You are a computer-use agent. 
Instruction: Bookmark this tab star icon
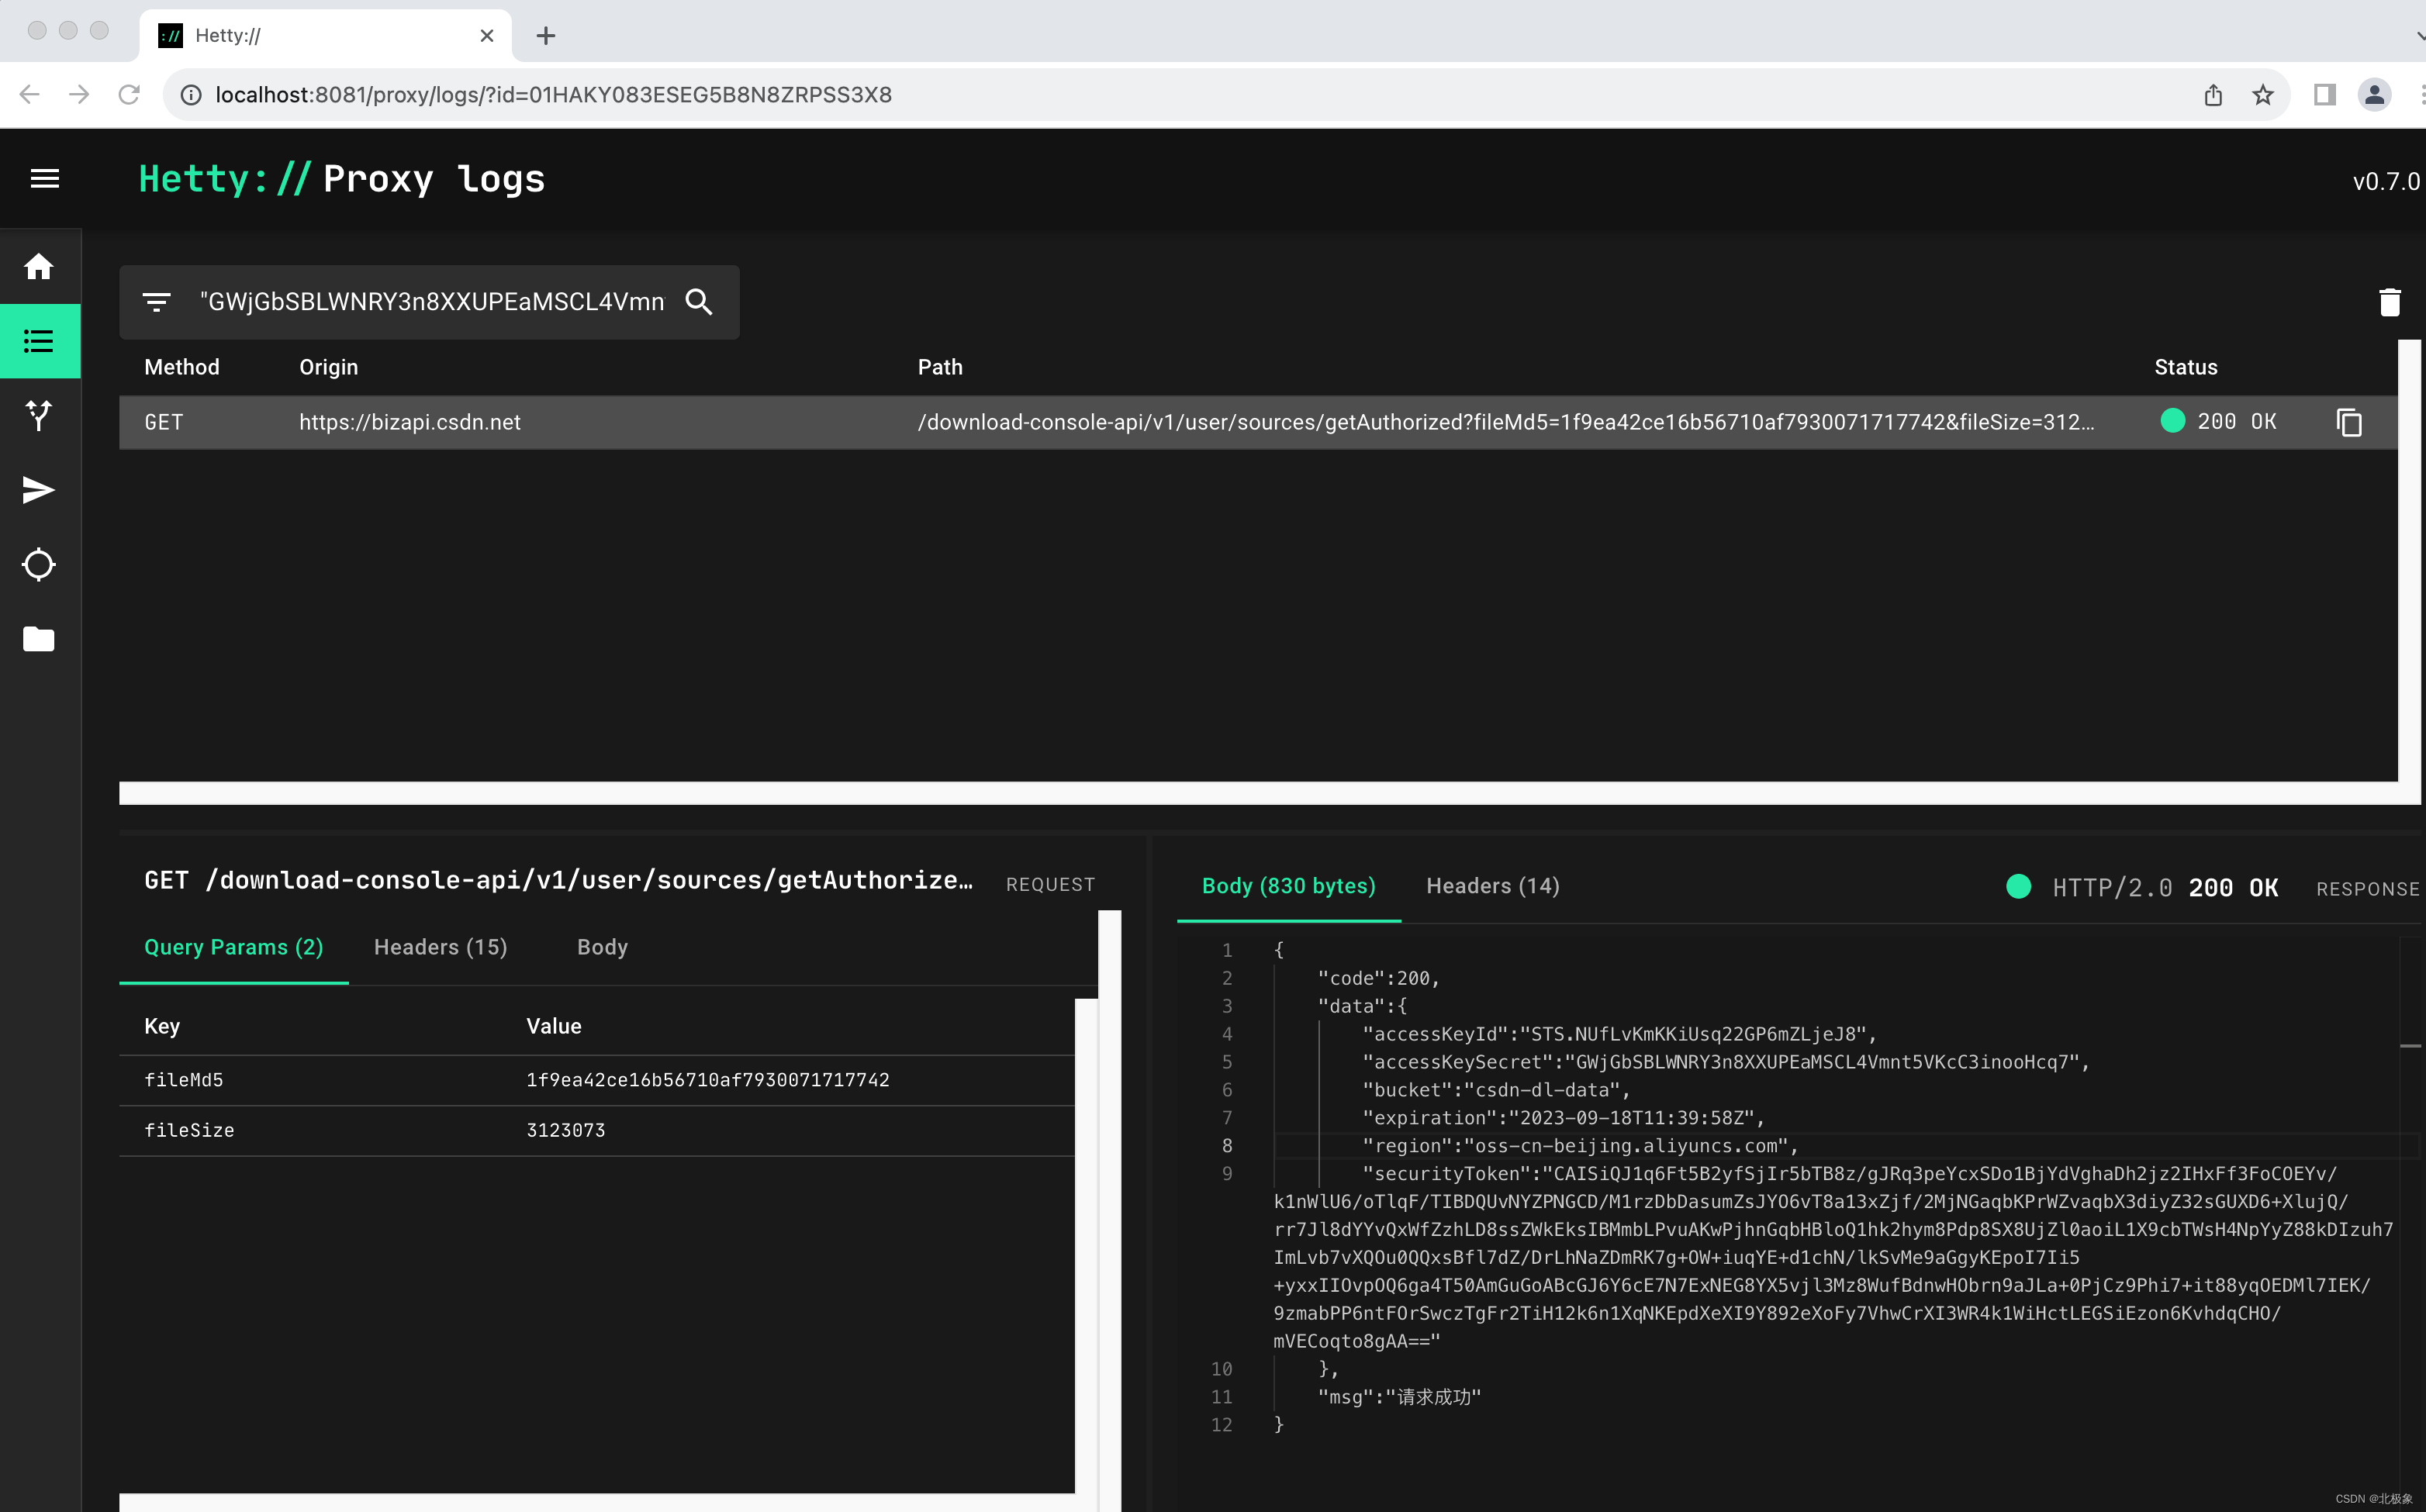(x=2263, y=95)
